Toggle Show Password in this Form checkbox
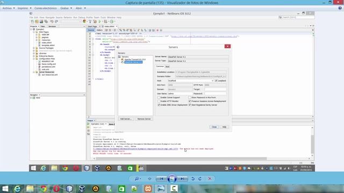Image resolution: width=344 pixels, height=193 pixels. (x=190, y=98)
